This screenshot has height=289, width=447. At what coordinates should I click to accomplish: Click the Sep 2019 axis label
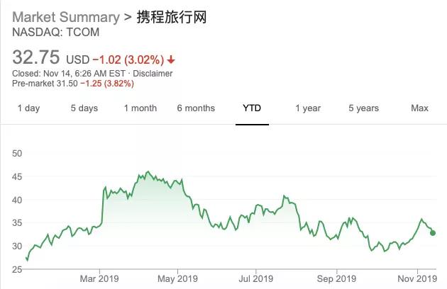(337, 278)
